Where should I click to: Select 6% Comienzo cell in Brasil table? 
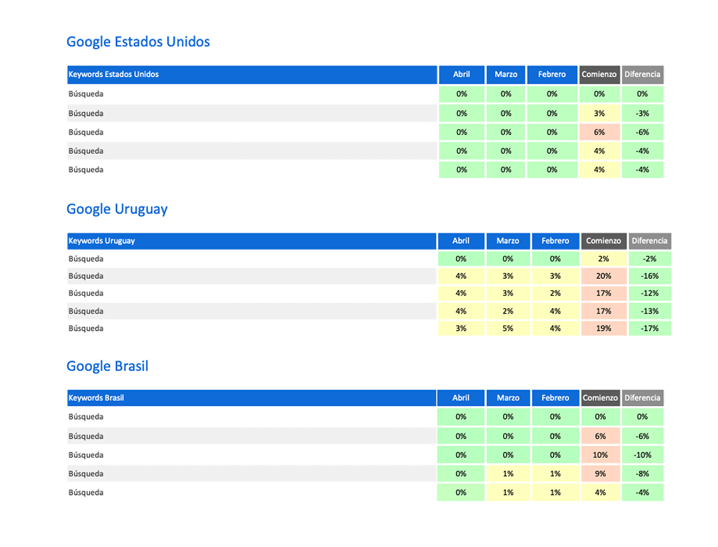point(600,436)
